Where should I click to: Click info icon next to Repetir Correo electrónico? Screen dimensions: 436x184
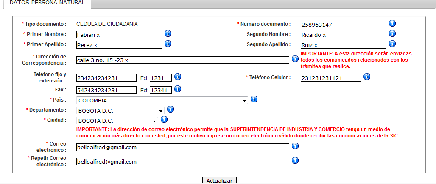(295, 160)
